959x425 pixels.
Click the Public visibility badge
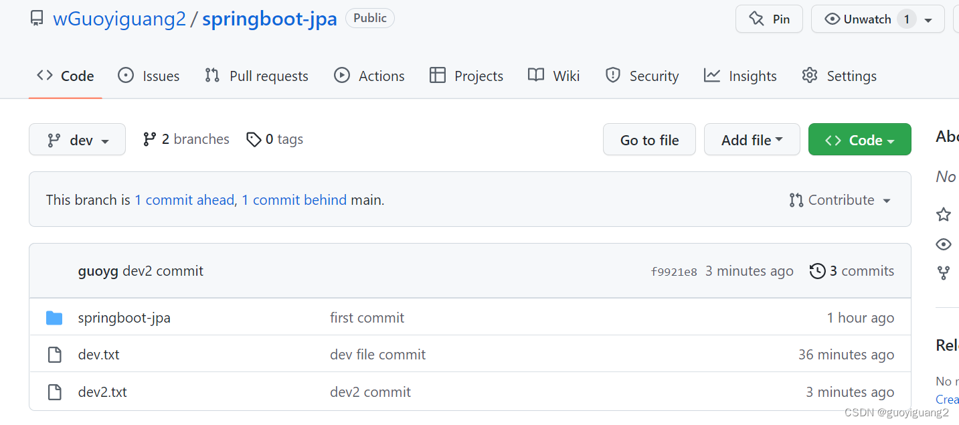[x=370, y=18]
